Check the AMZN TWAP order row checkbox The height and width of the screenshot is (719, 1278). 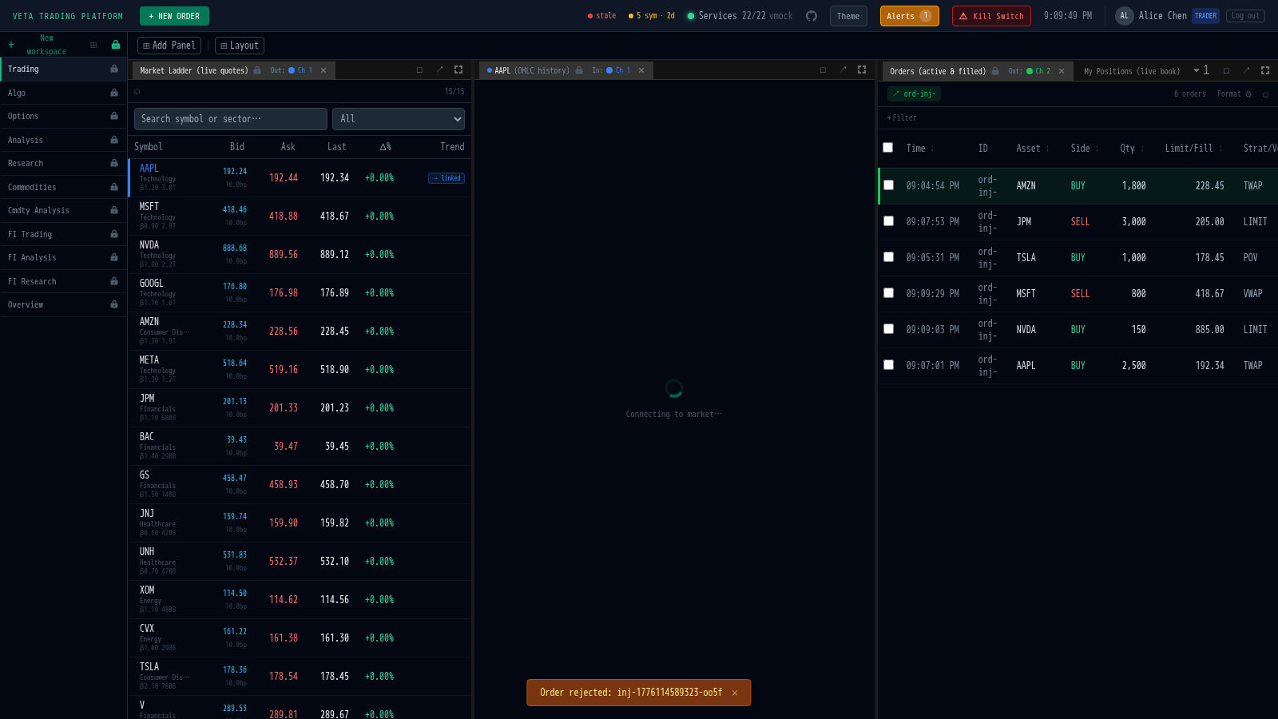(888, 185)
